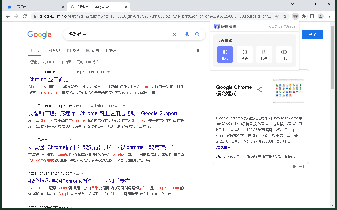The width and height of the screenshot is (337, 210).
Task: Clear the search query using the X icon
Action: 174,34
